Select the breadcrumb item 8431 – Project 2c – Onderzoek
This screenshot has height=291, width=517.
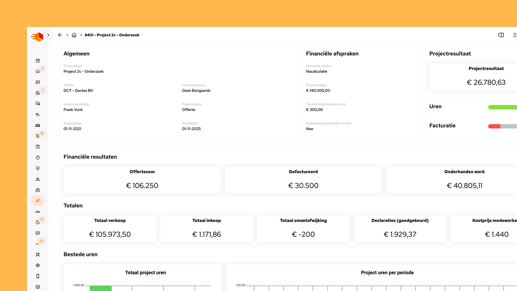tap(112, 35)
